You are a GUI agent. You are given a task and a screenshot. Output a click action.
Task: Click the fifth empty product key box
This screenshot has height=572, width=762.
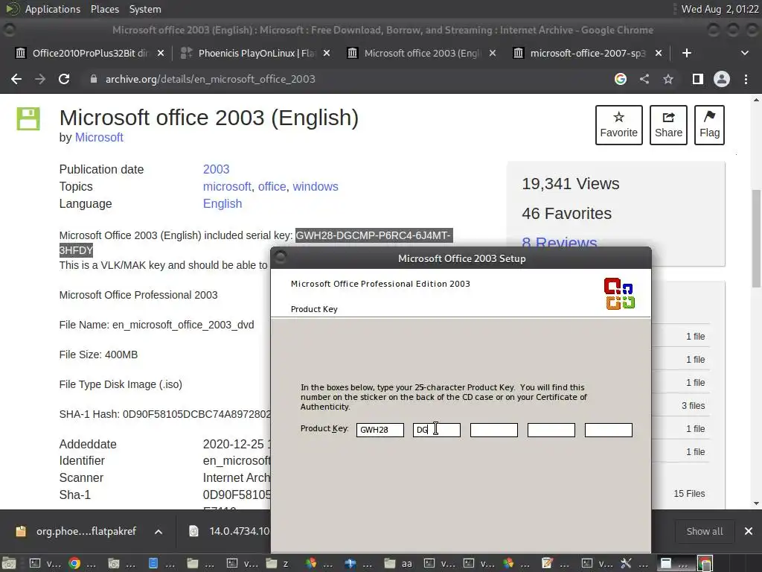(609, 430)
